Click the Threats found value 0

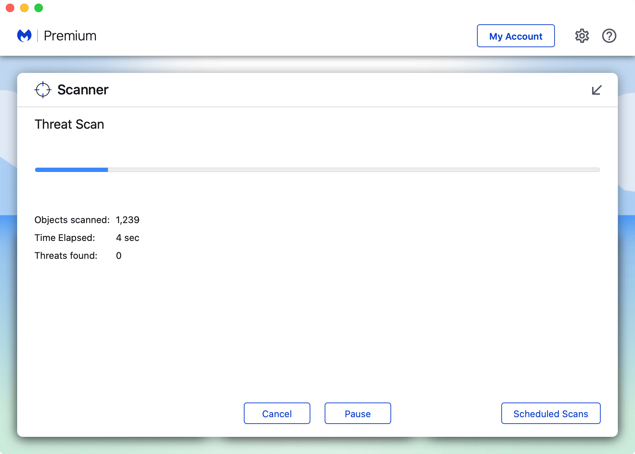119,256
